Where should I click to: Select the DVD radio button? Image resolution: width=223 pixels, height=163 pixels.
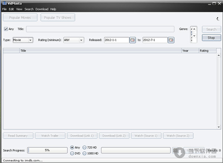point(72,153)
